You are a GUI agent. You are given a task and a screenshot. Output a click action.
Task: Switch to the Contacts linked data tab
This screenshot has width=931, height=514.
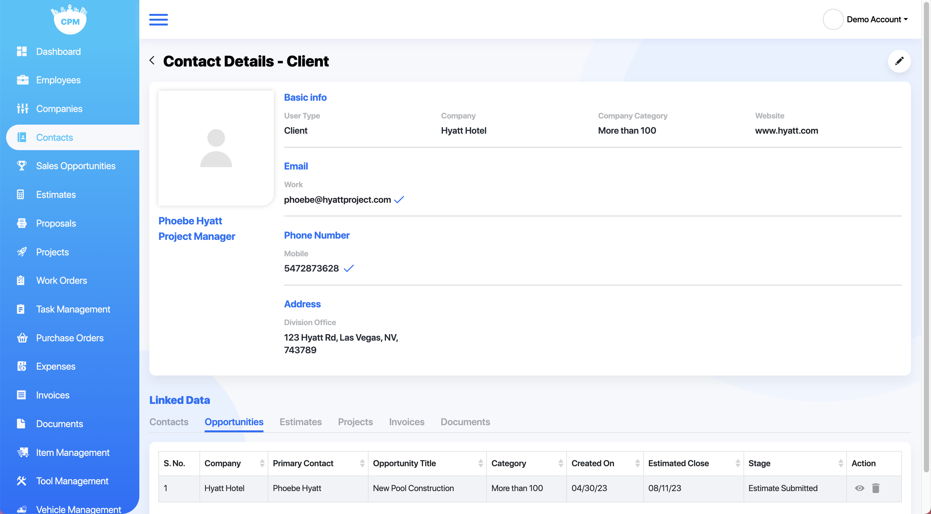[169, 422]
